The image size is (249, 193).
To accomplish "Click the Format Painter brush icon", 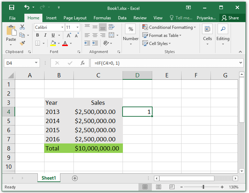I will [22, 43].
